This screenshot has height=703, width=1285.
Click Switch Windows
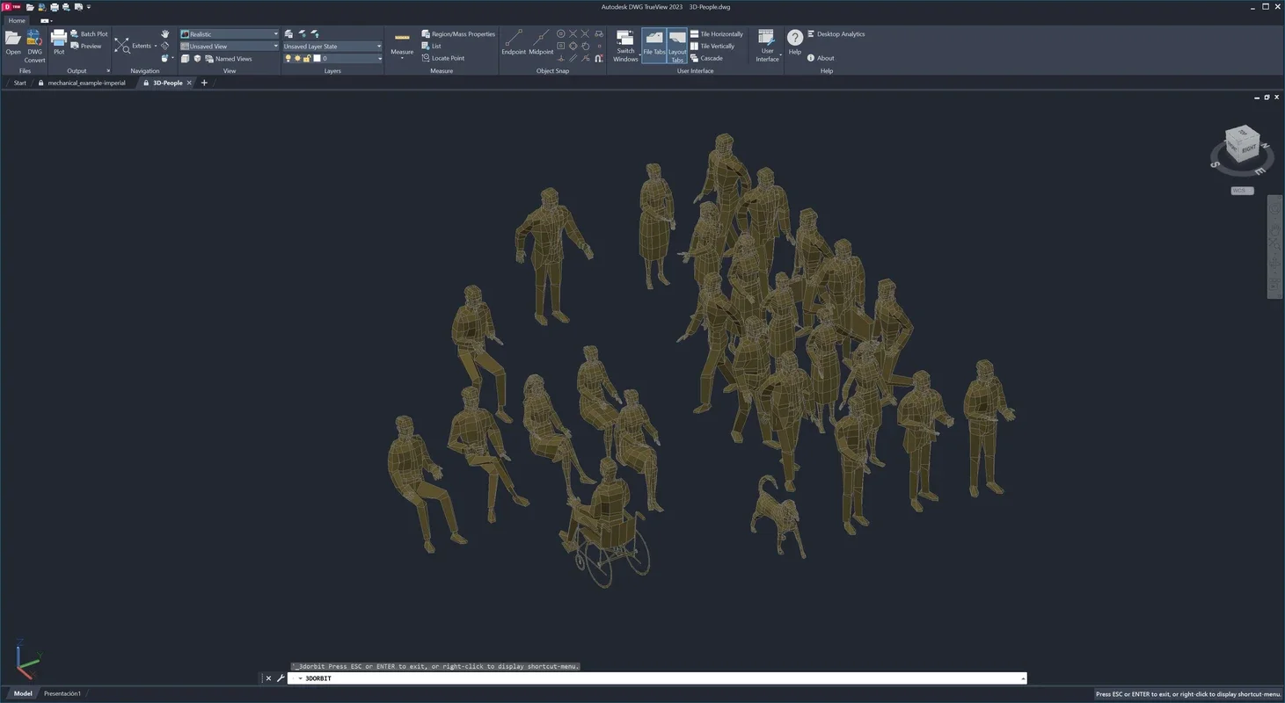[x=625, y=46]
